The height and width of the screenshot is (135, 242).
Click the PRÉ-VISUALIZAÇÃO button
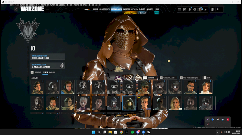(190, 78)
